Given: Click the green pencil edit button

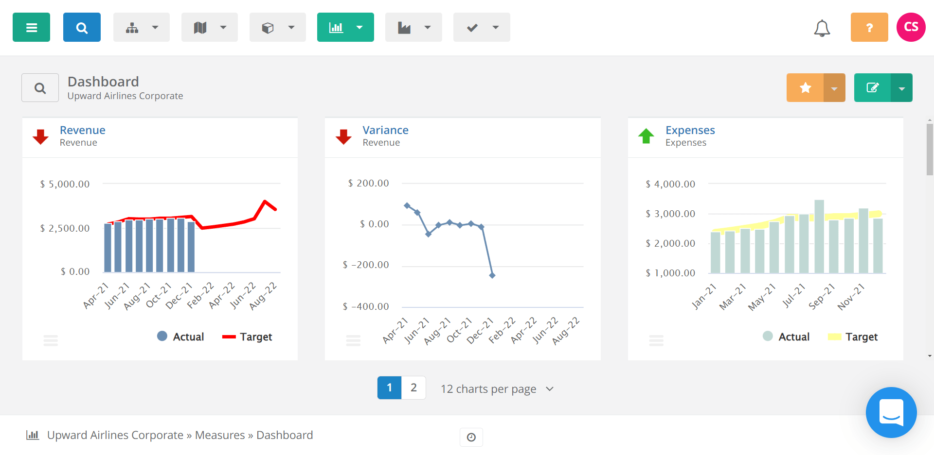Looking at the screenshot, I should (x=872, y=87).
